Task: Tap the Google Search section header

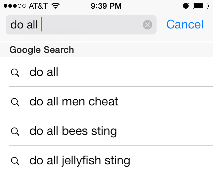Action: click(42, 50)
